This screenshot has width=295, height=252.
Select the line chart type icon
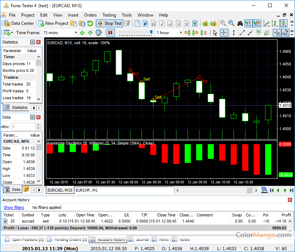tap(267, 23)
